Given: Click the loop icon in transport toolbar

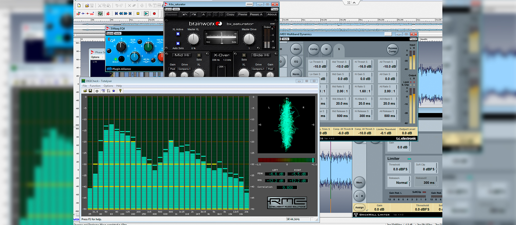Looking at the screenshot, I should [100, 13].
